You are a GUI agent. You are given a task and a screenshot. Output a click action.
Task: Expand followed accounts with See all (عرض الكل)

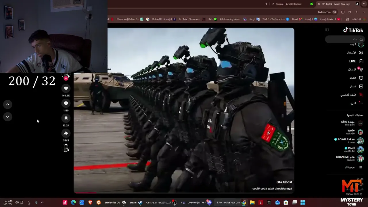click(x=354, y=167)
